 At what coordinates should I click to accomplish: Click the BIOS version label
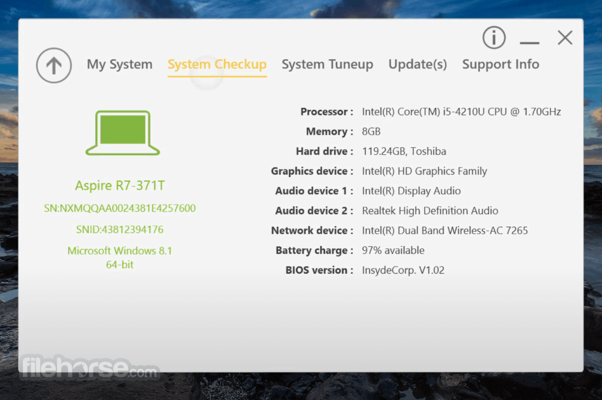coord(319,270)
